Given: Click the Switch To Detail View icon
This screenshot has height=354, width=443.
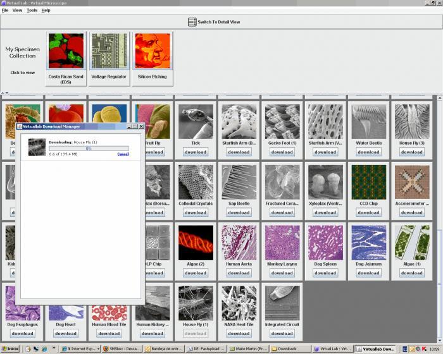Looking at the screenshot, I should coord(192,22).
